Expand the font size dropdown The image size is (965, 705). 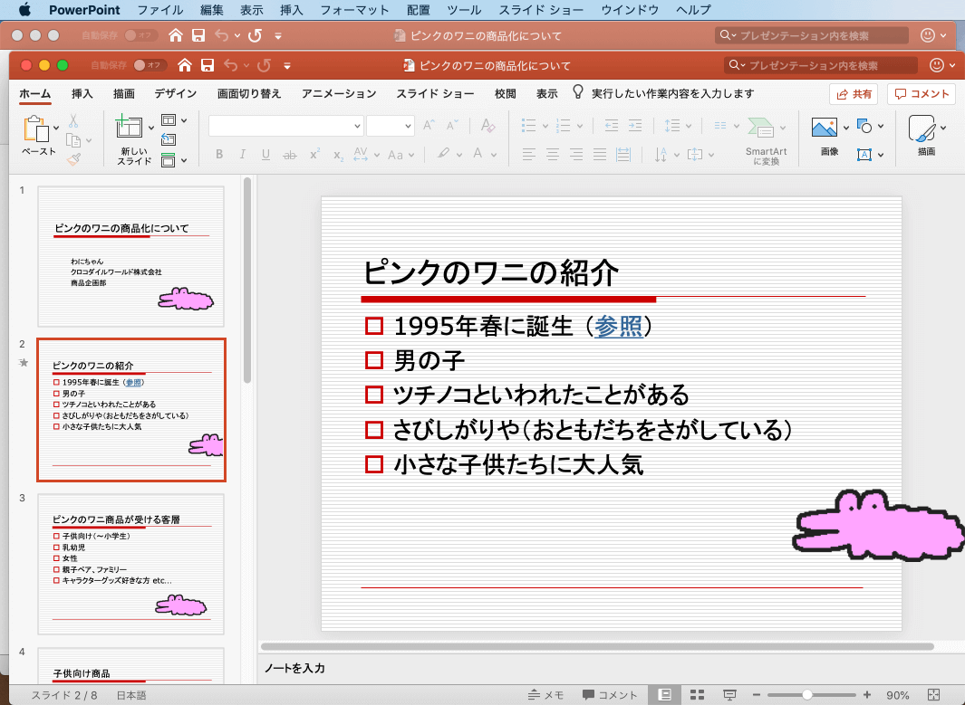[407, 127]
